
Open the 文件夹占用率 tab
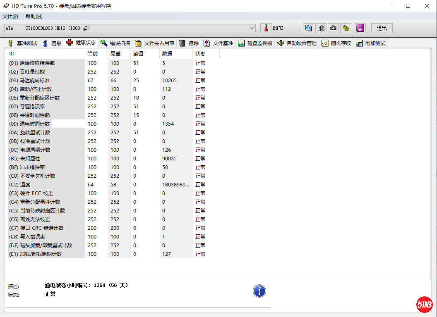coord(155,43)
